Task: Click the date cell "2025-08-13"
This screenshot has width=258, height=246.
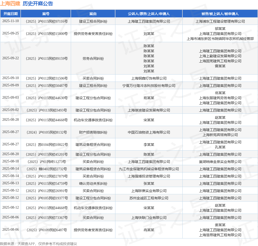Action: click(x=11, y=183)
